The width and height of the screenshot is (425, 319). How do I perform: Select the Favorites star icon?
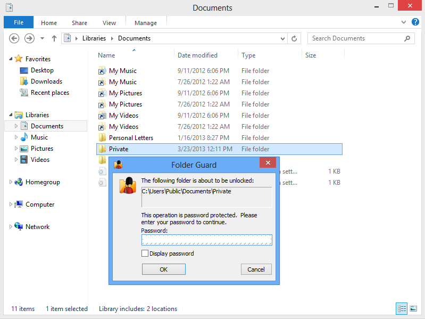coord(19,59)
